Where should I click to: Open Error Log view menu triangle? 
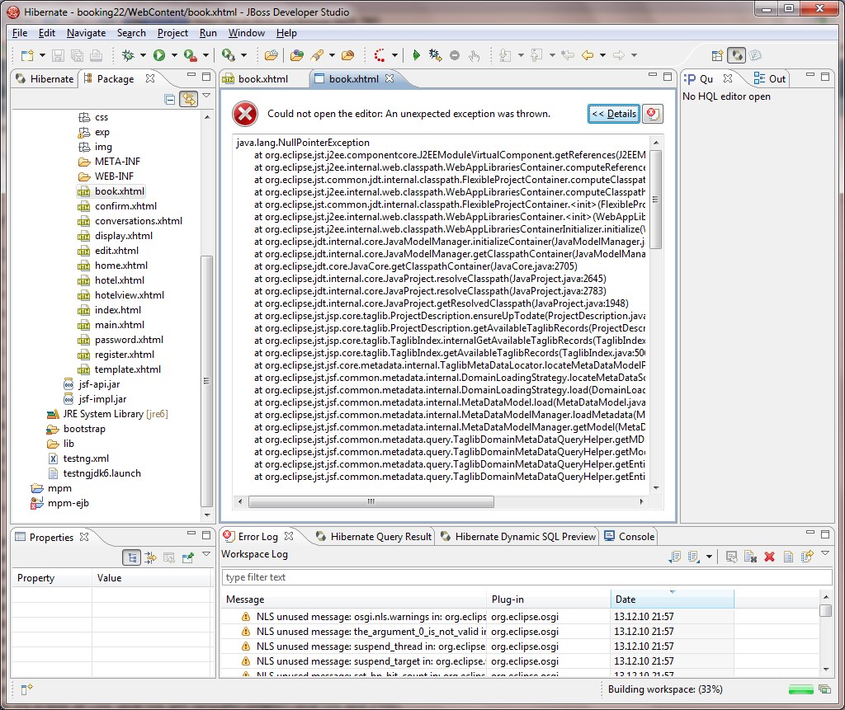[825, 554]
